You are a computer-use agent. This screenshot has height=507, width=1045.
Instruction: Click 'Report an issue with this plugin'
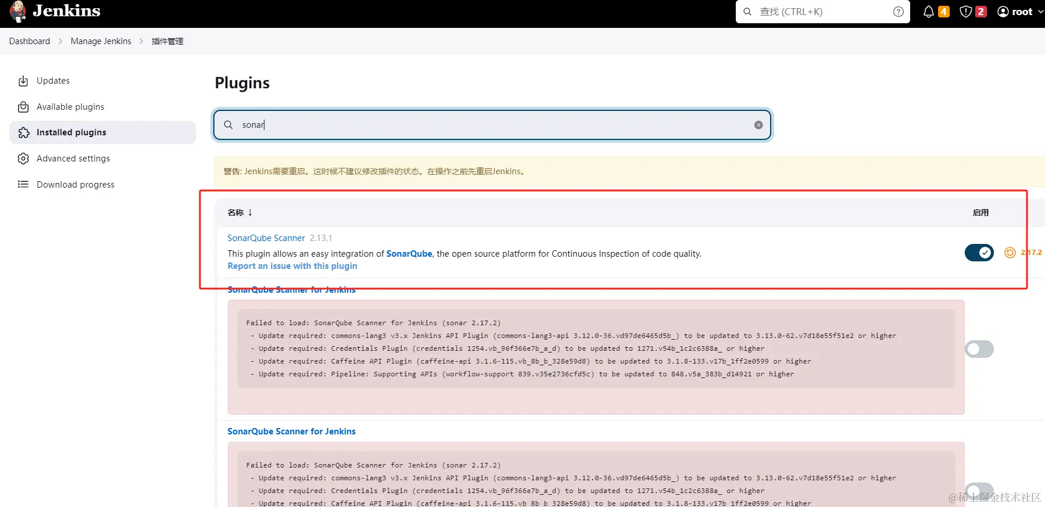click(x=292, y=266)
